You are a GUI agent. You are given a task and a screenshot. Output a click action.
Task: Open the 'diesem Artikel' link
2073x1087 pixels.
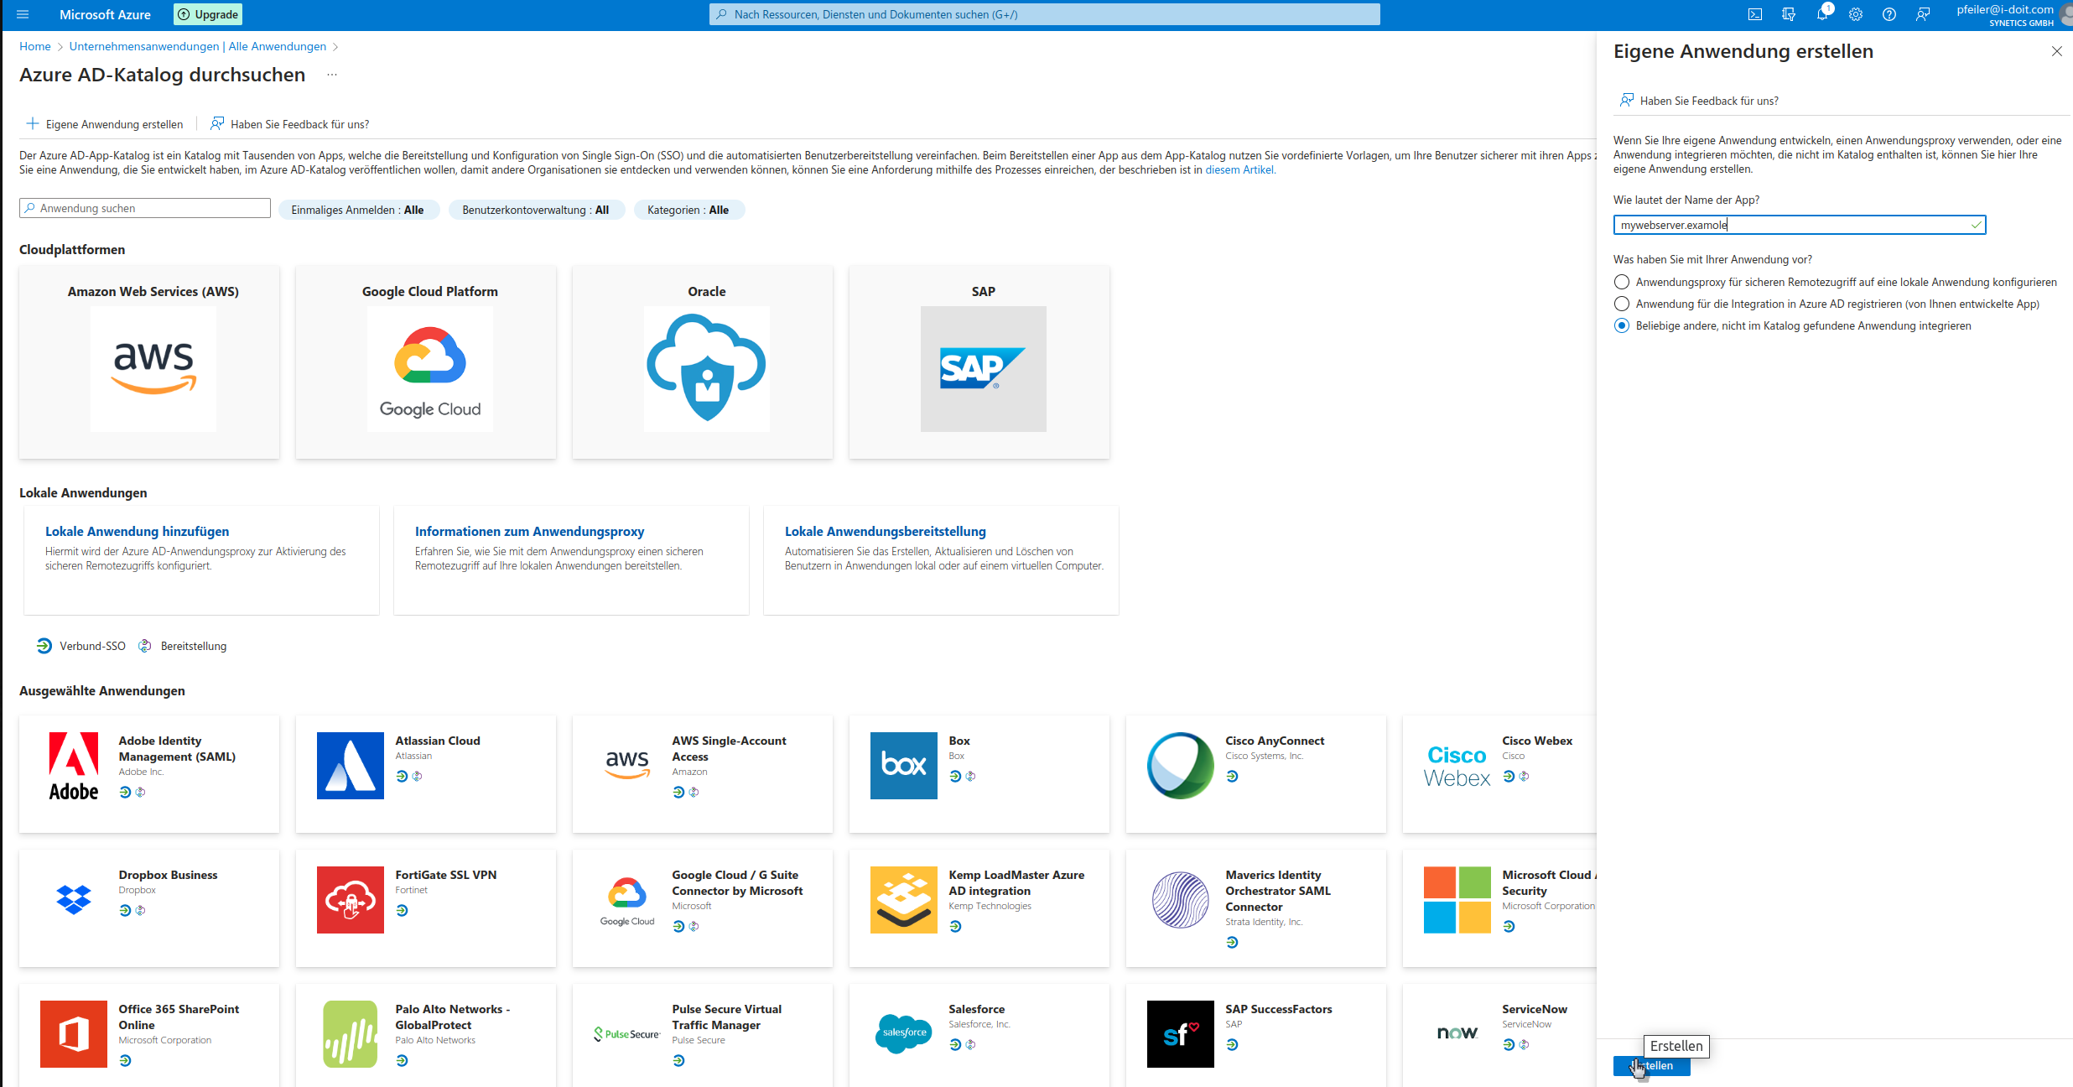[x=1239, y=169]
